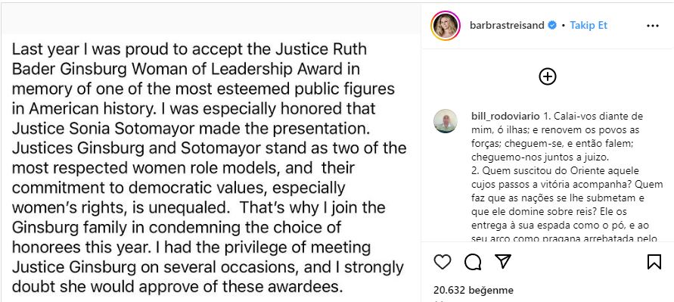Save the post with the bookmark icon
The image size is (674, 302).
pos(654,262)
